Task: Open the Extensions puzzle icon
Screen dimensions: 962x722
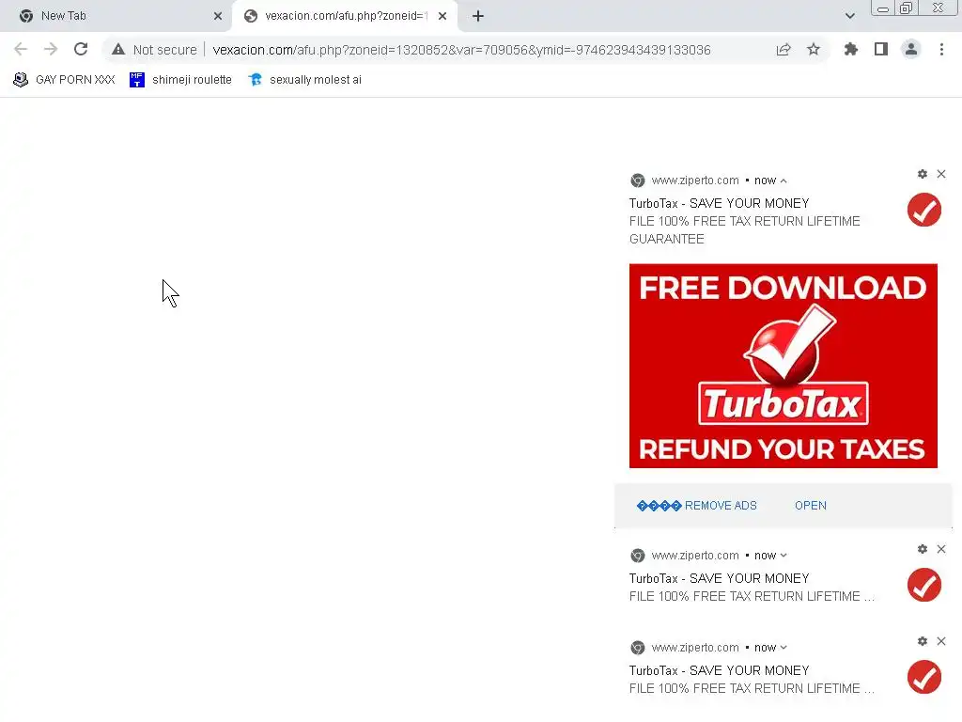Action: (x=851, y=50)
